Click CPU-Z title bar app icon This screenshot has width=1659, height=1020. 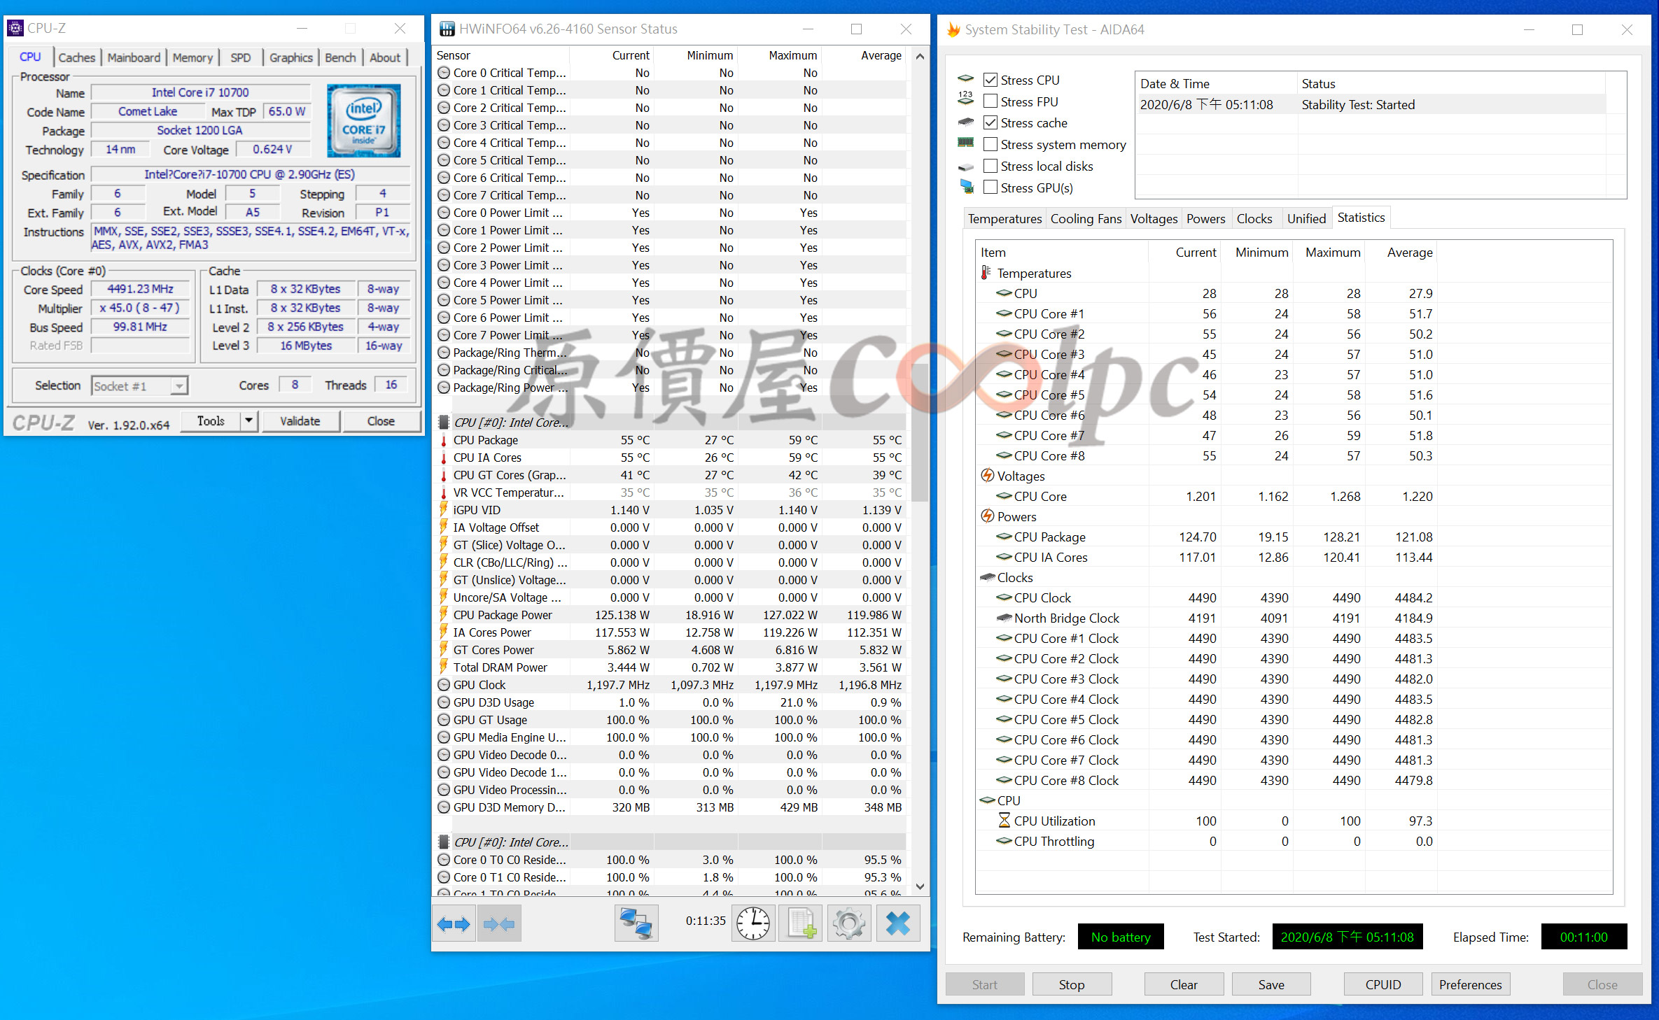[15, 28]
